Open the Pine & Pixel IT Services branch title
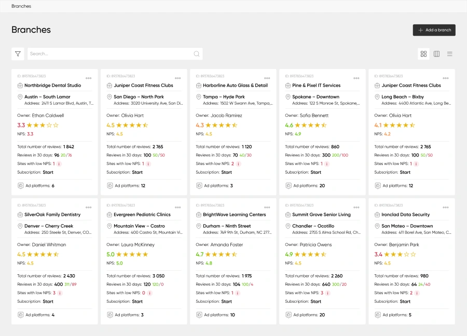 click(316, 86)
